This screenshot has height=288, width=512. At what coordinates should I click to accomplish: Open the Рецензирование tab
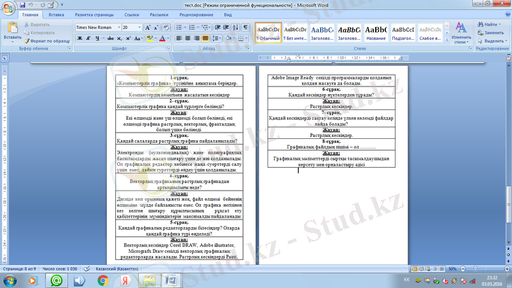[x=197, y=14]
